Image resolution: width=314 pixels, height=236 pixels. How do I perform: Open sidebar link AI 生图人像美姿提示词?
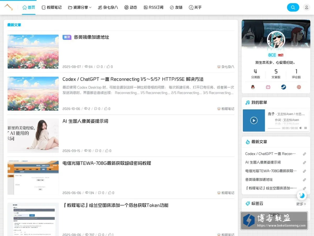pyautogui.click(x=263, y=163)
